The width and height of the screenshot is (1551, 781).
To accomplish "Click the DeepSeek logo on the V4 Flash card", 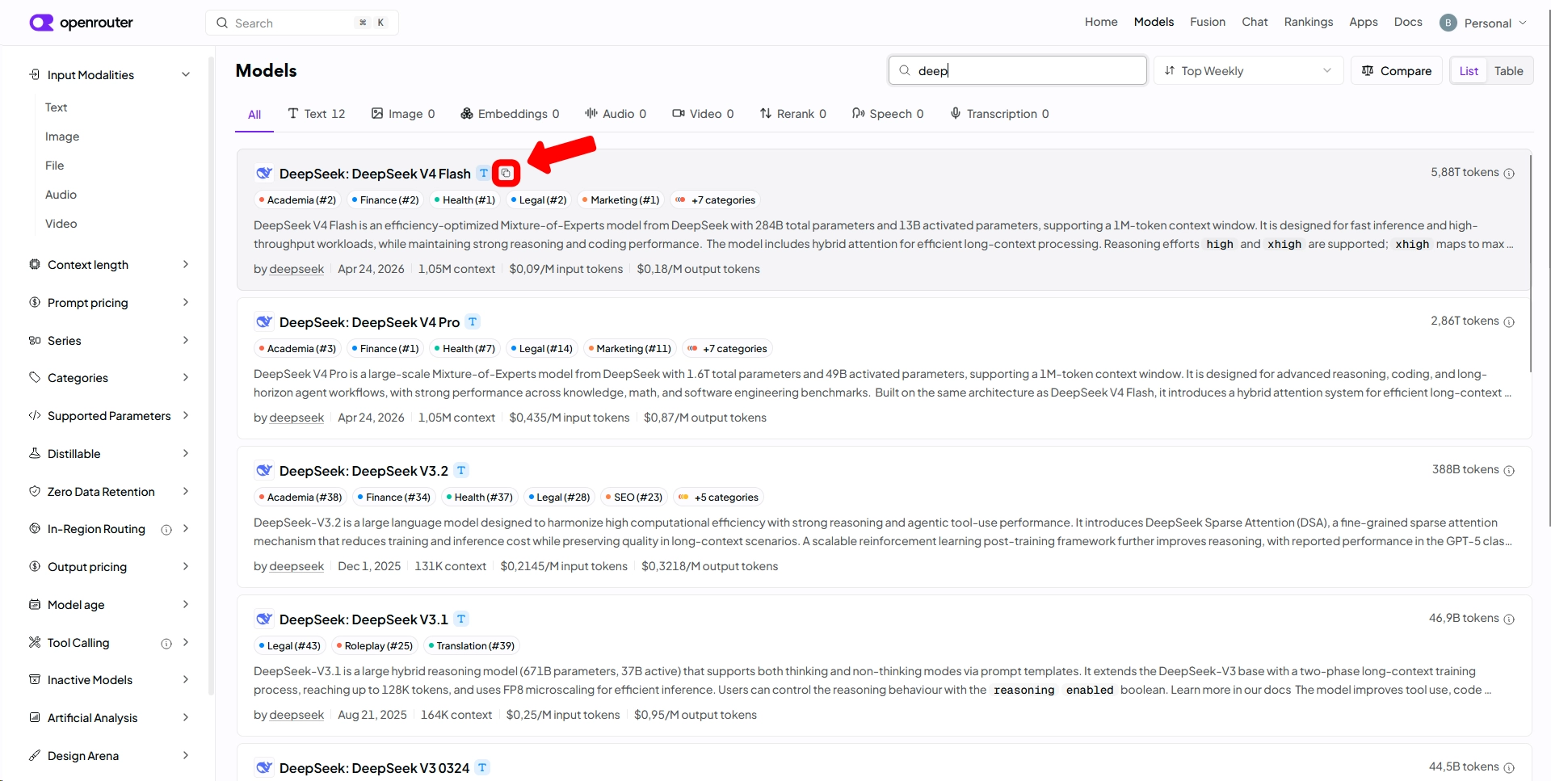I will point(263,173).
